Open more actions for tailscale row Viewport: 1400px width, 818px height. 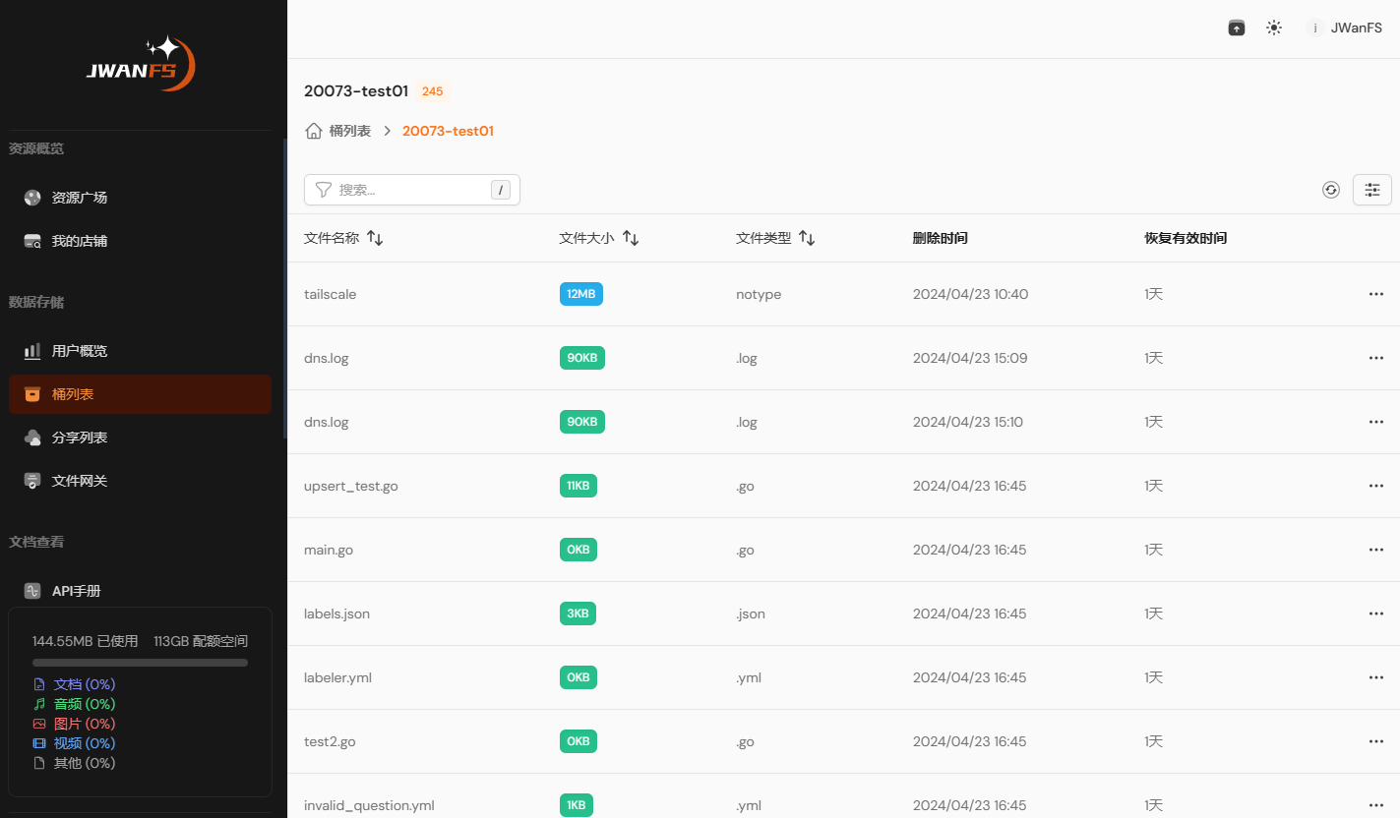(x=1376, y=294)
